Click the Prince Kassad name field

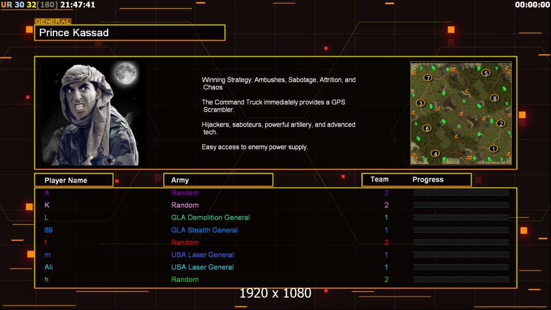click(130, 33)
